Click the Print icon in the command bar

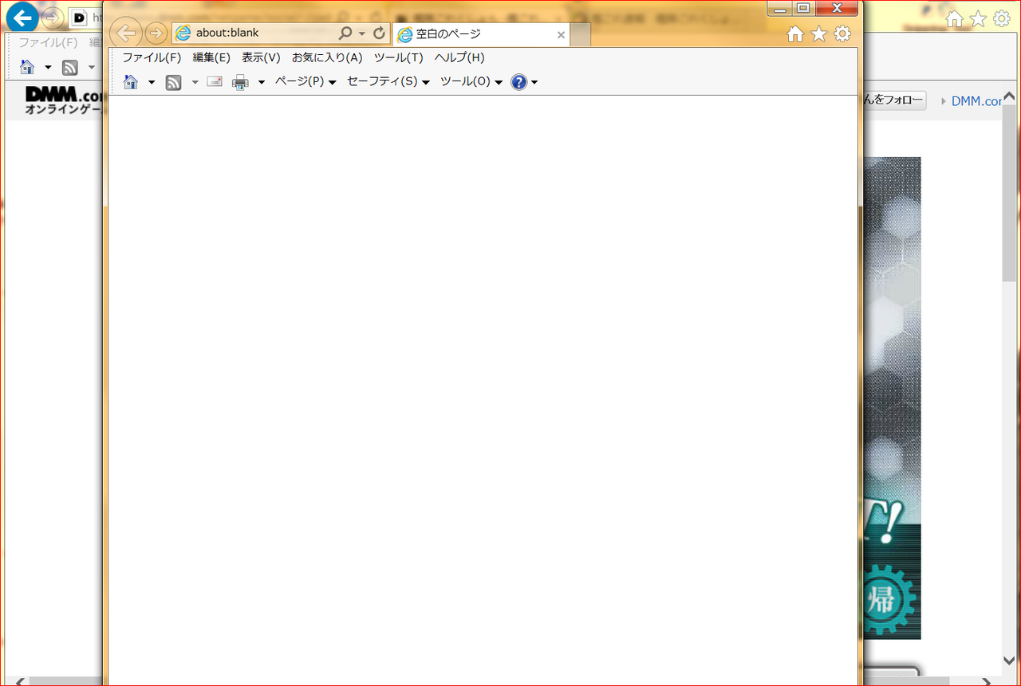[240, 81]
